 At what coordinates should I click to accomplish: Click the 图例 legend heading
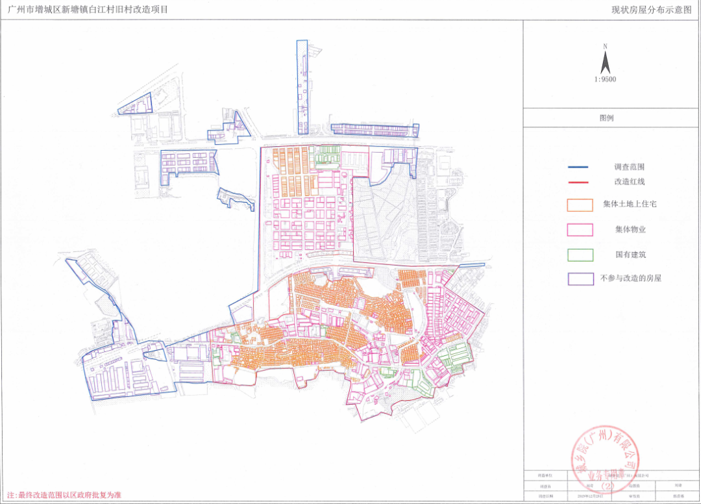coord(607,118)
